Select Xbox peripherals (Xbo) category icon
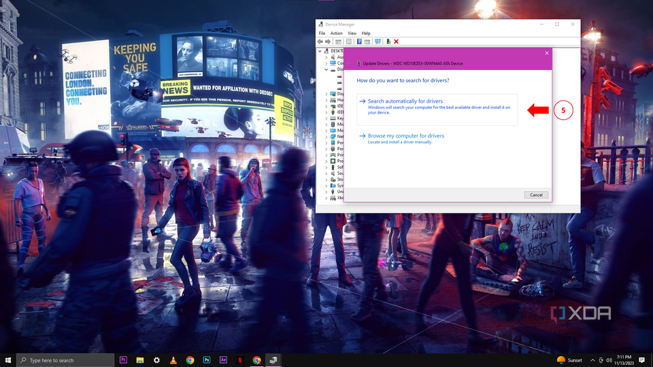The width and height of the screenshot is (653, 367). [x=333, y=198]
